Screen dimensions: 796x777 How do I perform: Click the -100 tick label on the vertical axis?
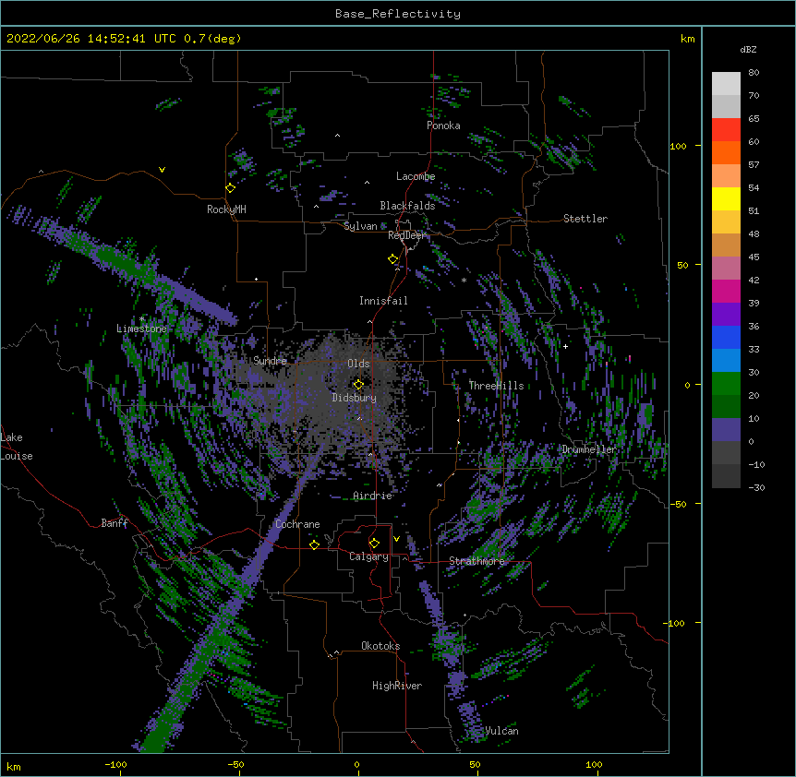click(x=675, y=623)
